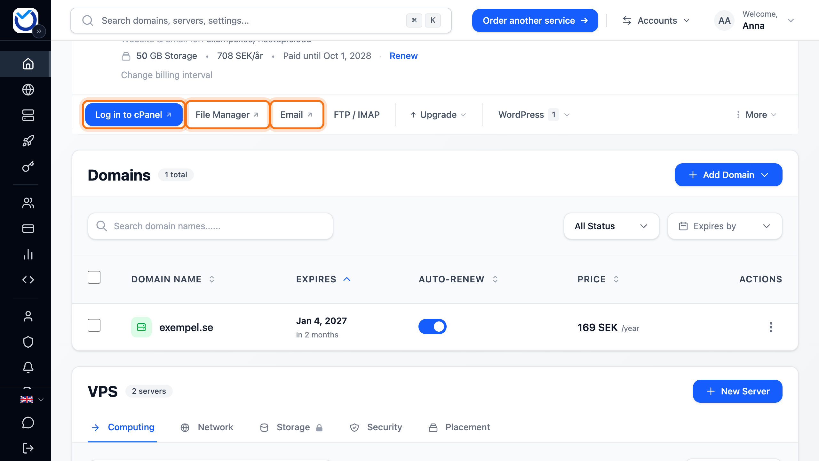Expand the WordPress installations dropdown
The width and height of the screenshot is (819, 461).
pyautogui.click(x=534, y=115)
